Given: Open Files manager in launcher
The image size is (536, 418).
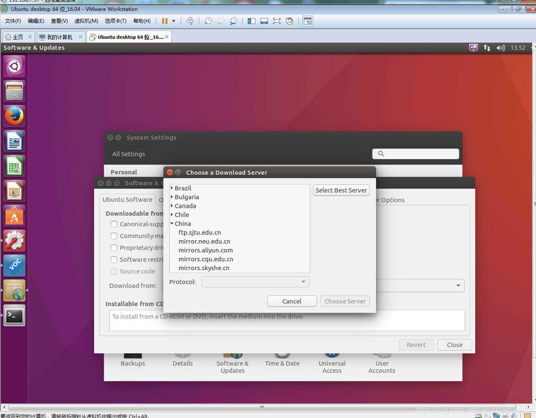Looking at the screenshot, I should click(x=14, y=91).
